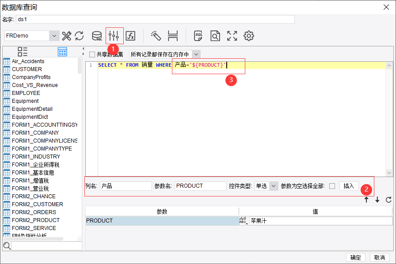This screenshot has width=396, height=264.
Task: Click the table list horizontal scrollbar
Action: click(33, 239)
